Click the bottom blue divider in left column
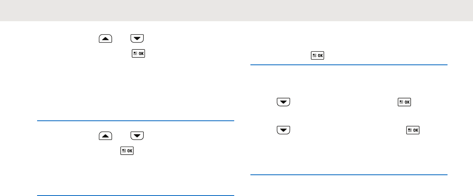 pyautogui.click(x=135, y=196)
